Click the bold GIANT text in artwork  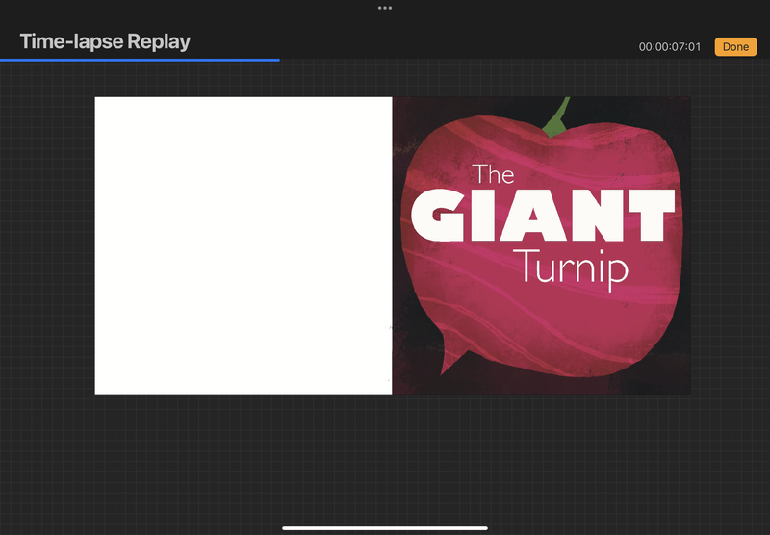tap(543, 215)
